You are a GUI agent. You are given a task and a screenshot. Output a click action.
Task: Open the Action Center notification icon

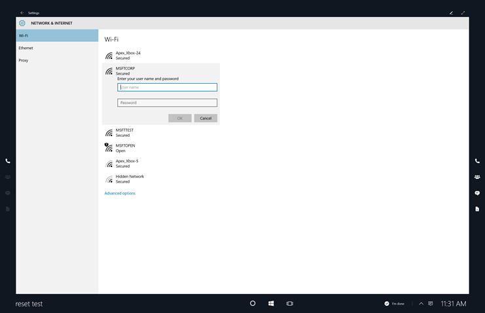click(x=430, y=304)
